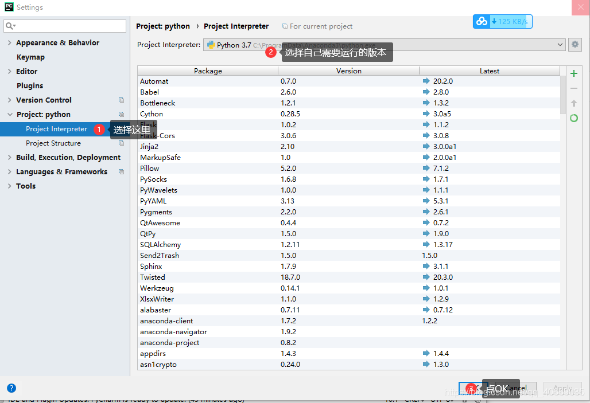Focus the settings search field
The width and height of the screenshot is (590, 403).
[65, 26]
